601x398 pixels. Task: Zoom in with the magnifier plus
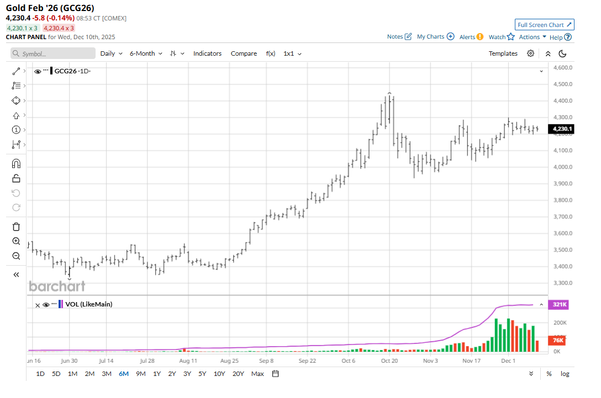(16, 241)
